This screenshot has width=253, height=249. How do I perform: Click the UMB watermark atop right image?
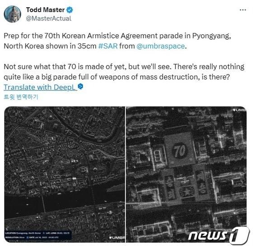tap(239, 110)
